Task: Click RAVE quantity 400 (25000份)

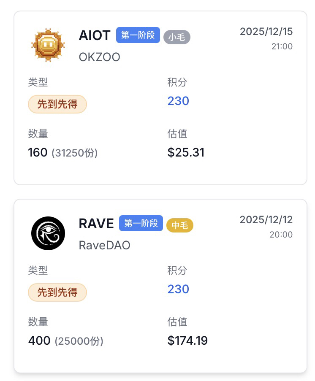Action: (65, 341)
